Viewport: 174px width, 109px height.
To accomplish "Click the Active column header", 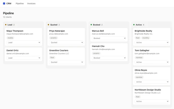I will point(139,25).
